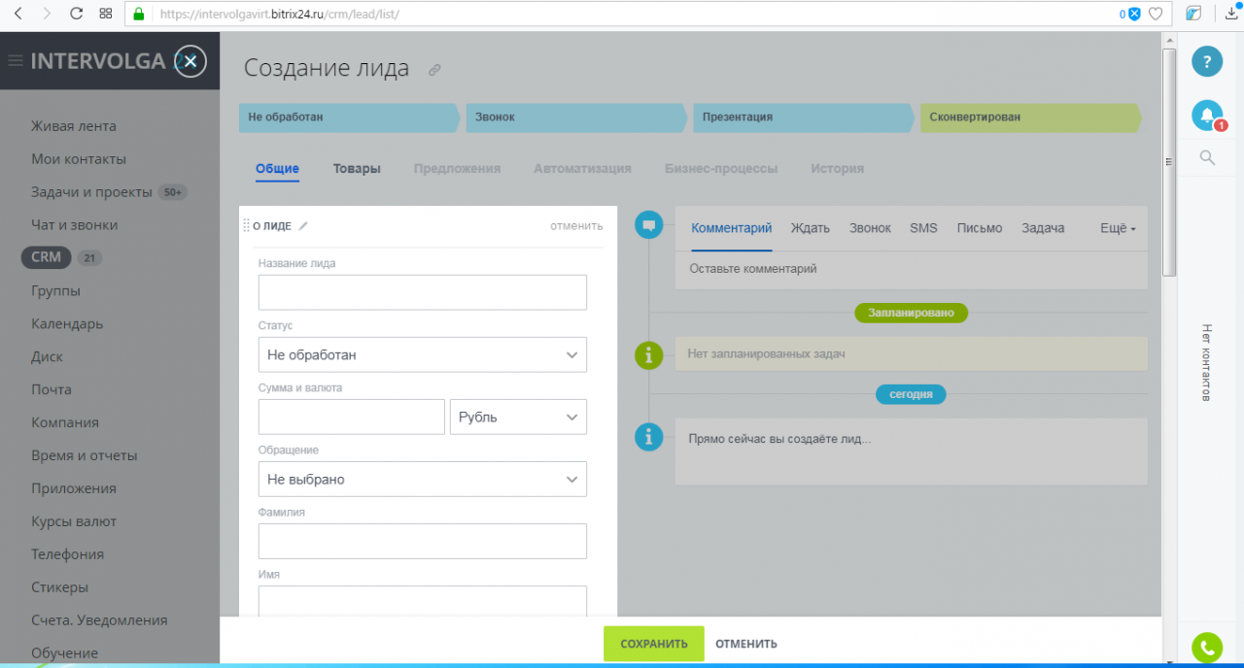Click the отменить link in О ЛИДЕ header
The image size is (1244, 668).
576,225
